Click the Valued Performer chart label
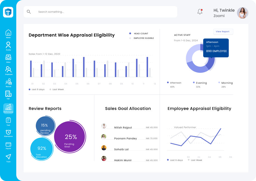This screenshot has height=181, width=256. click(x=185, y=127)
